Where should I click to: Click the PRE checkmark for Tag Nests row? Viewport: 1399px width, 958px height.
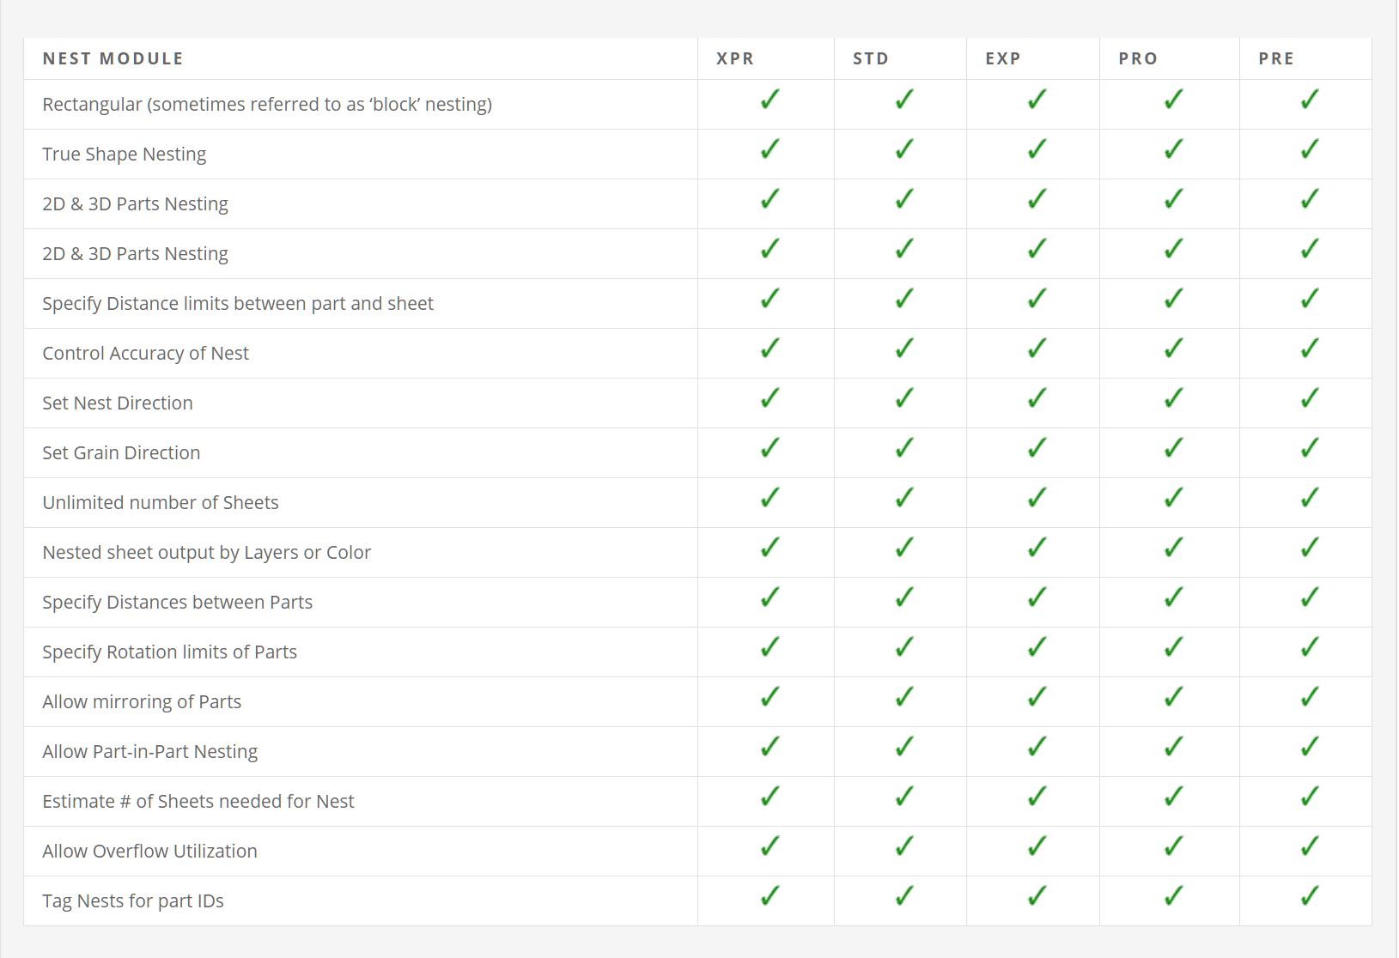[1310, 896]
